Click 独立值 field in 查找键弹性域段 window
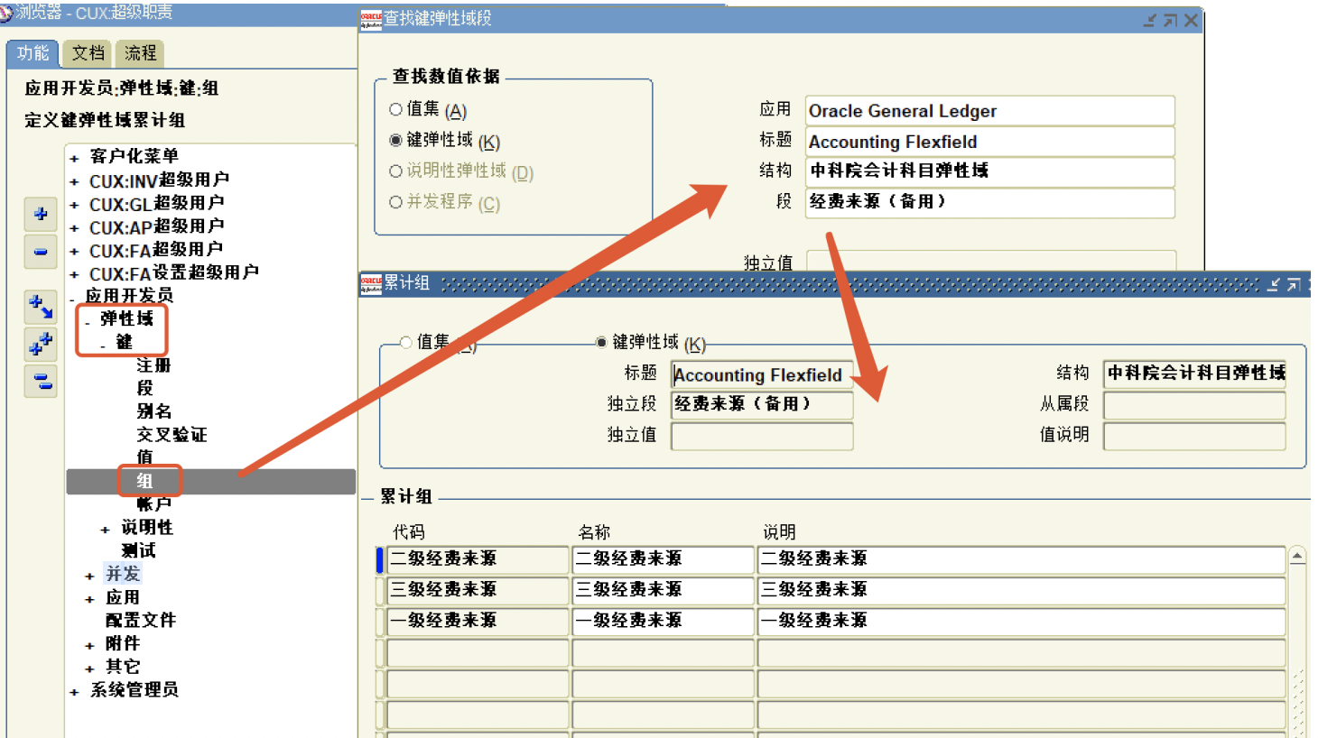The image size is (1318, 738). 990,261
